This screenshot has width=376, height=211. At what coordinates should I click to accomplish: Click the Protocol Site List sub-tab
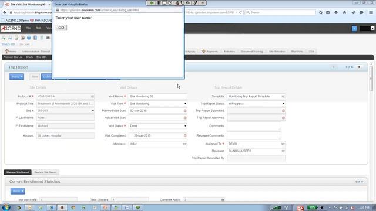tap(13, 57)
